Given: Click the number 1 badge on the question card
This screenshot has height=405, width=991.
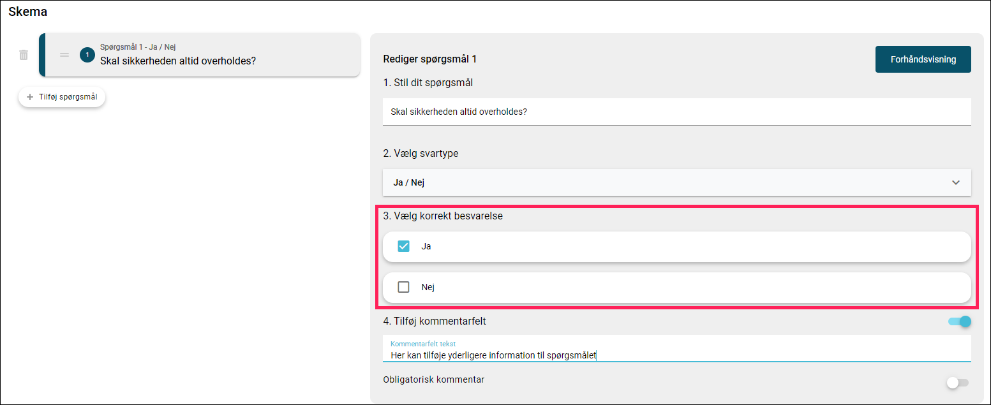Looking at the screenshot, I should coord(87,55).
